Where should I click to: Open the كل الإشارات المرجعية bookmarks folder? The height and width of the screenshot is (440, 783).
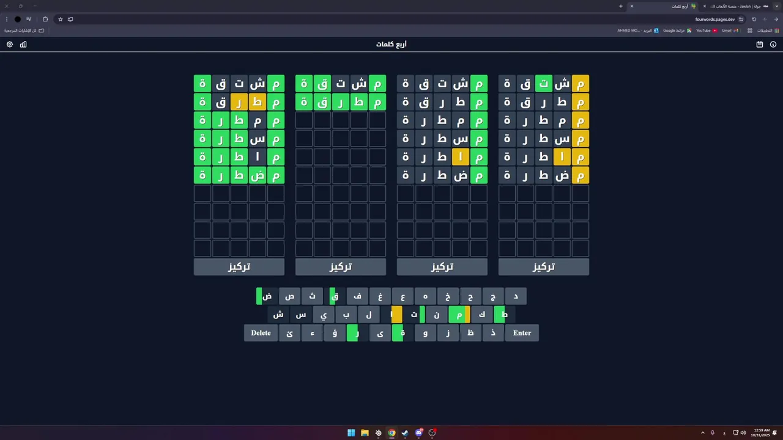24,30
